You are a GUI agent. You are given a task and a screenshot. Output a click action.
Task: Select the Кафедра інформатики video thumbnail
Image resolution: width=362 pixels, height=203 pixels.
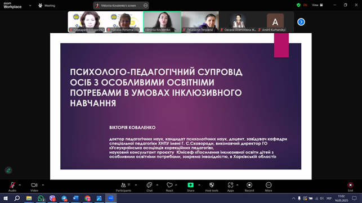pyautogui.click(x=87, y=22)
